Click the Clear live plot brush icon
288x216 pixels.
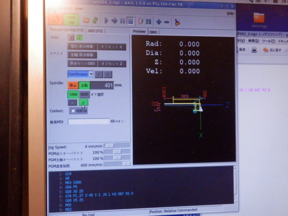pyautogui.click(x=177, y=22)
